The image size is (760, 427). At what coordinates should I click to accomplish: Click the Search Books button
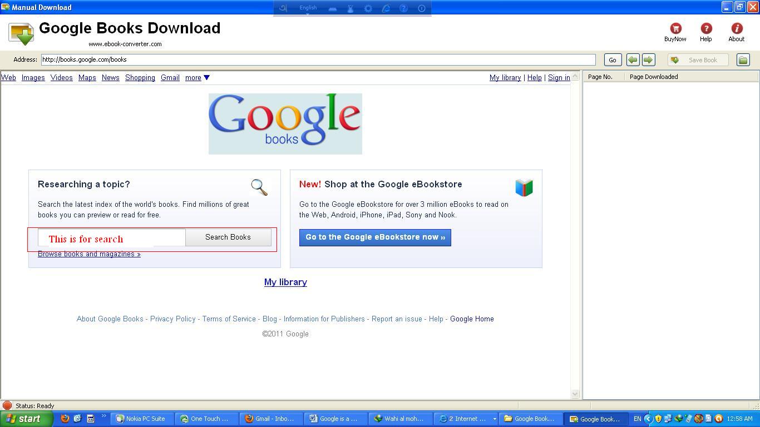[x=228, y=237]
